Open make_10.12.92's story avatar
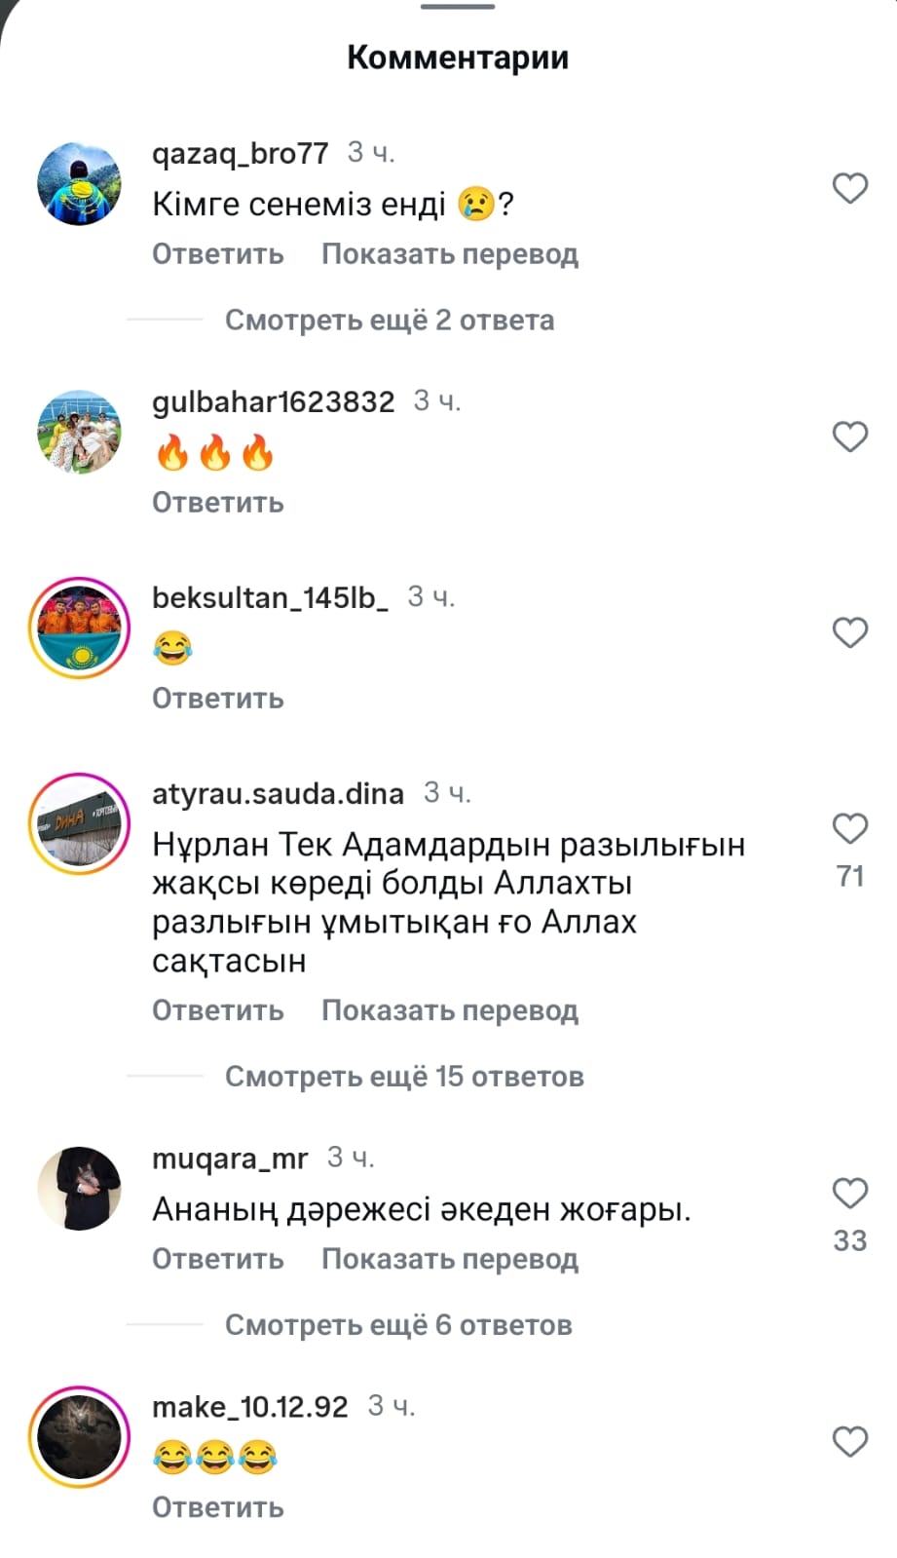 coord(79,1437)
